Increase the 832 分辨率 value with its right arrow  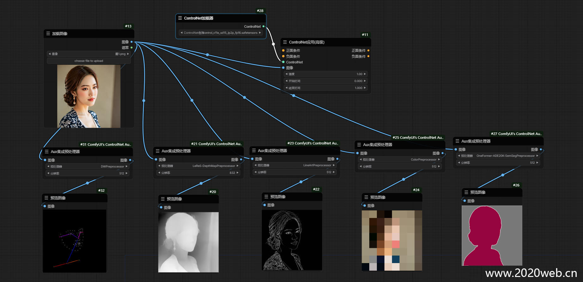click(237, 173)
